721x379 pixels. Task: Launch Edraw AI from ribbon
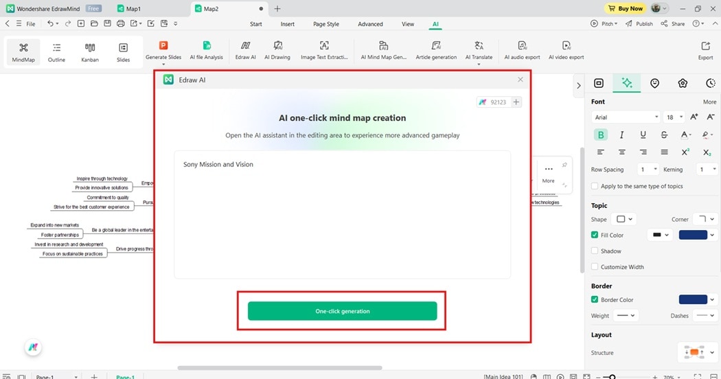tap(246, 51)
